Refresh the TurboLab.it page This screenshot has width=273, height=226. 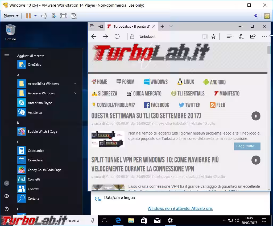coord(117,36)
